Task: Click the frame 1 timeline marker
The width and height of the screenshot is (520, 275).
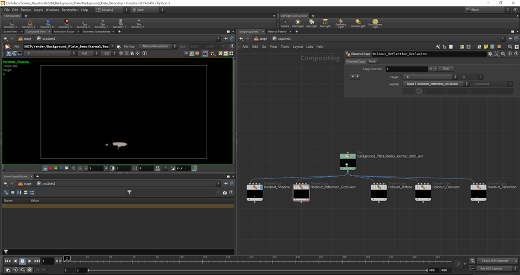Action: coord(67,258)
